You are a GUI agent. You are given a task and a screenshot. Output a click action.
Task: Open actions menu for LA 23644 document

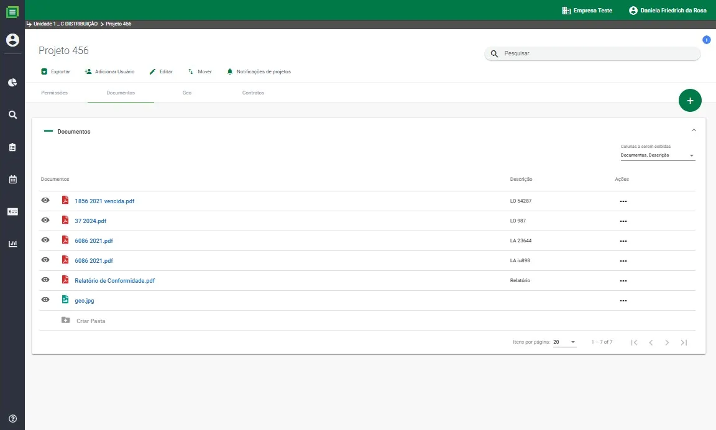click(623, 241)
